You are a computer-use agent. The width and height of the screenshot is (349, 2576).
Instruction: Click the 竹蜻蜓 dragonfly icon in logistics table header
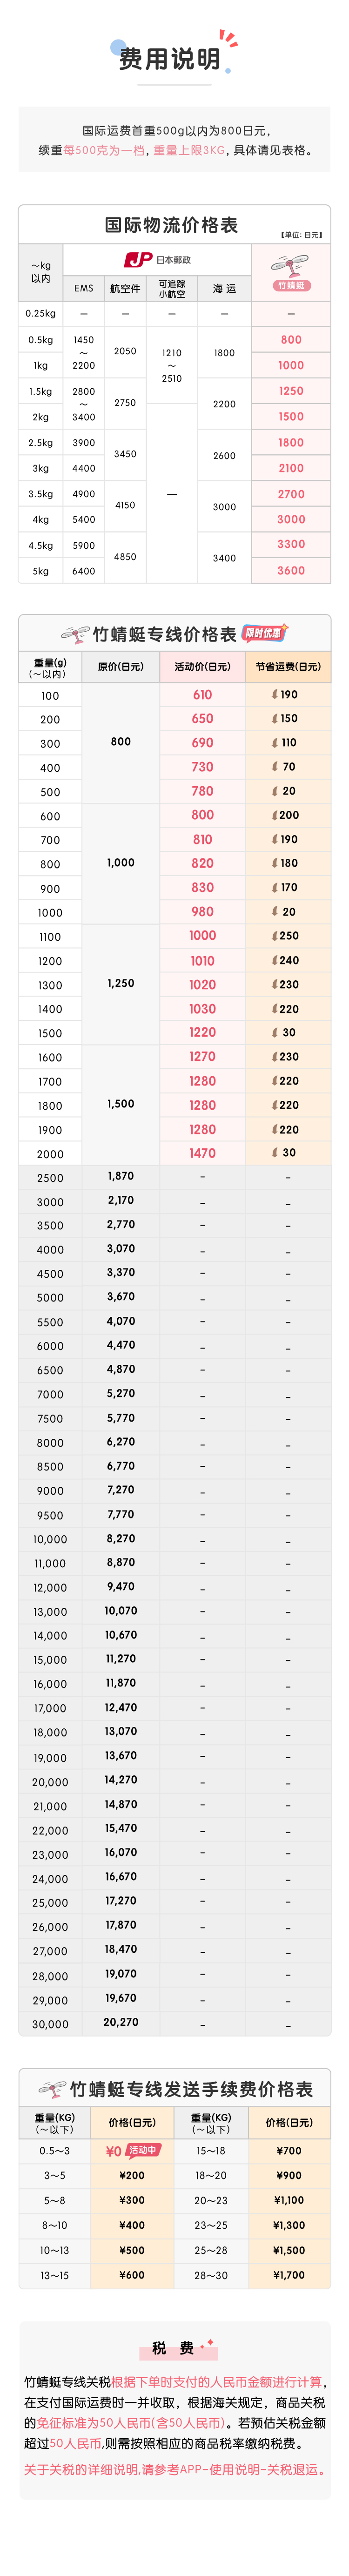[290, 266]
